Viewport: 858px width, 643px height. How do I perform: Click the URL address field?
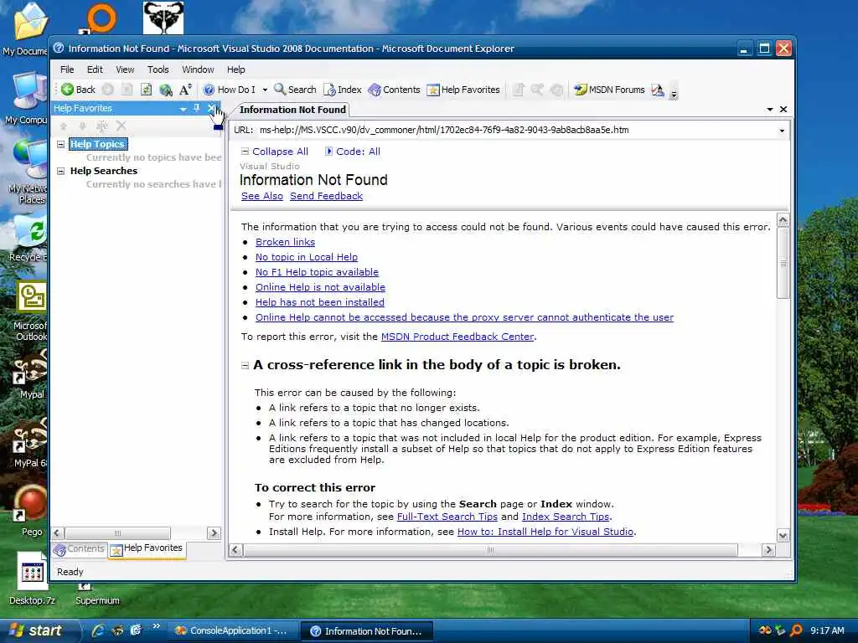point(516,130)
